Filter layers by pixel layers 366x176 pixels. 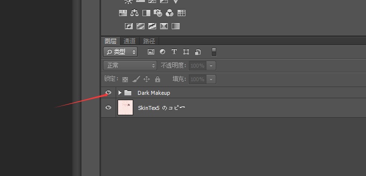coord(151,52)
